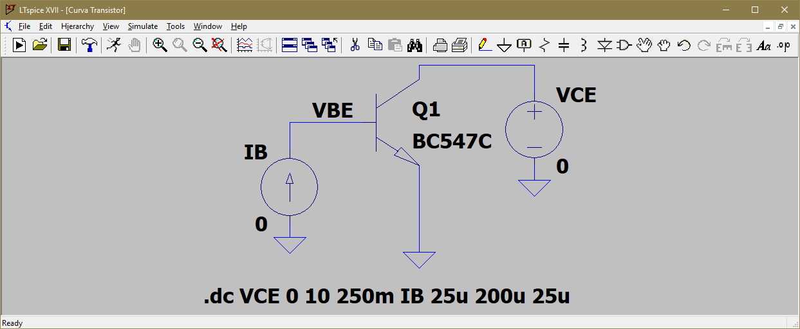
Task: Click the VCE voltage source symbol
Action: coord(534,130)
